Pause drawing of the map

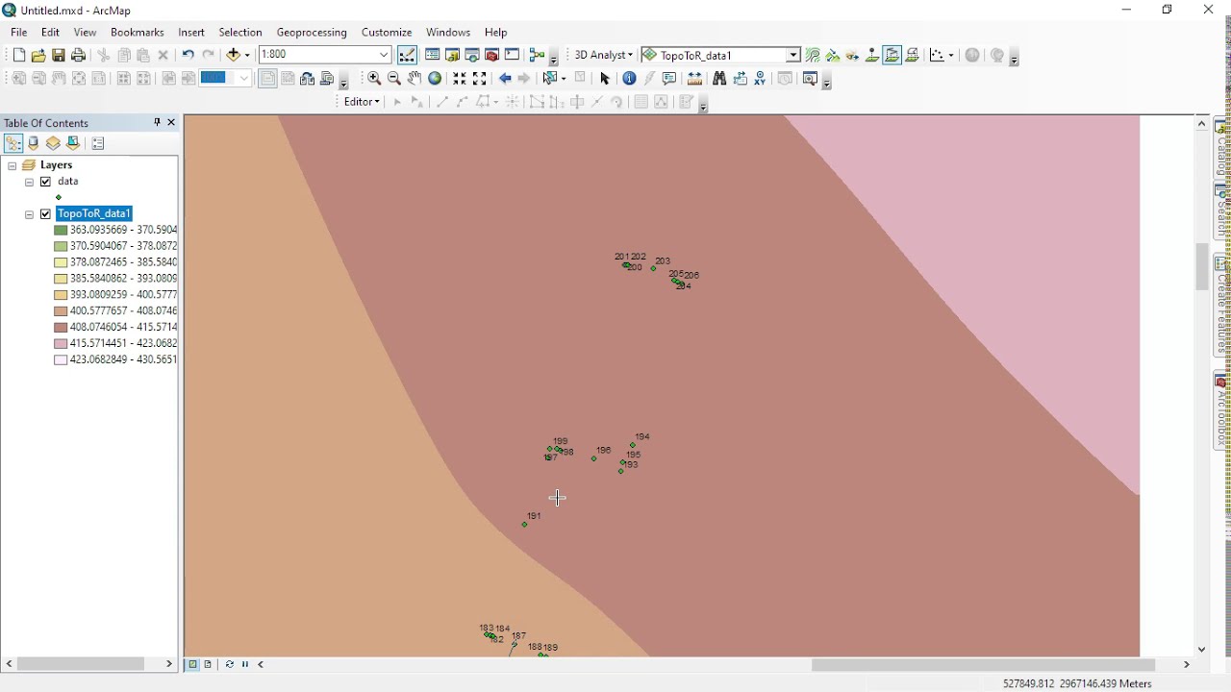coord(245,664)
